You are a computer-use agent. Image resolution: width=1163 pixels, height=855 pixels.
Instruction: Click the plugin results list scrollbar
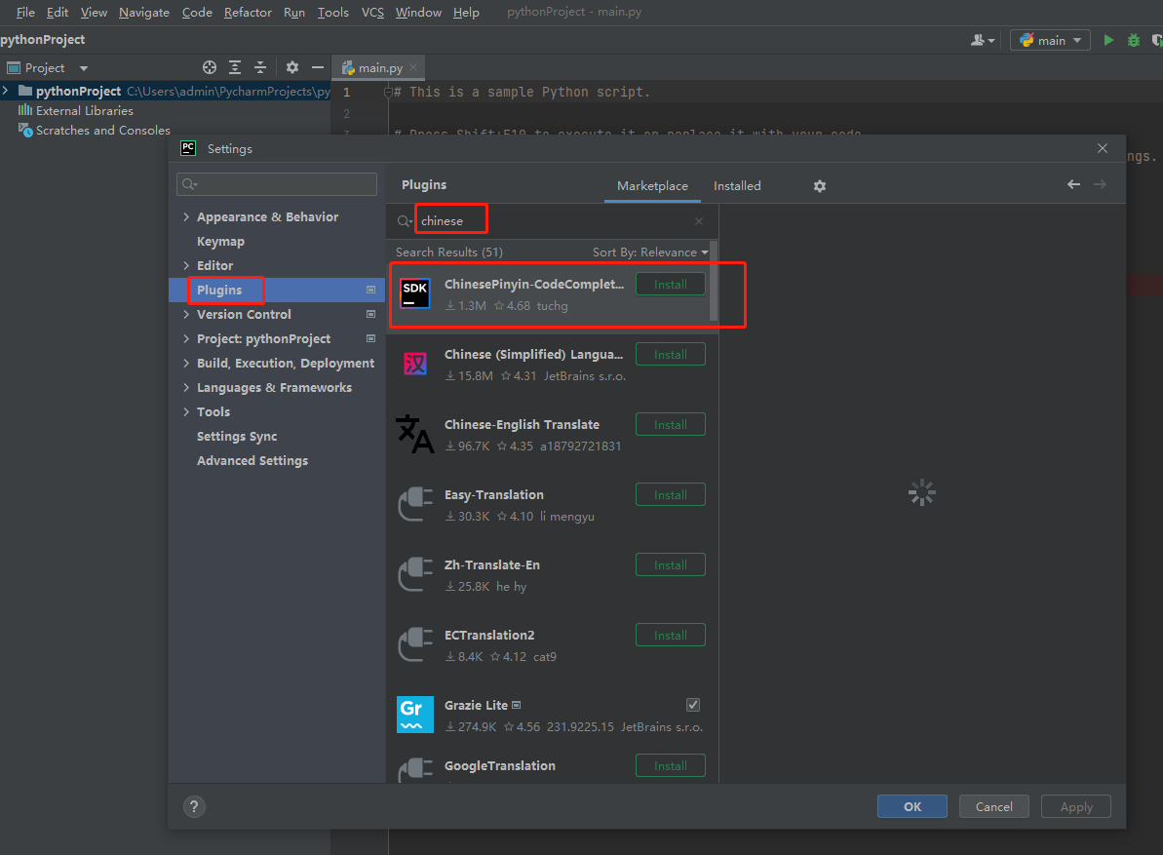[714, 281]
